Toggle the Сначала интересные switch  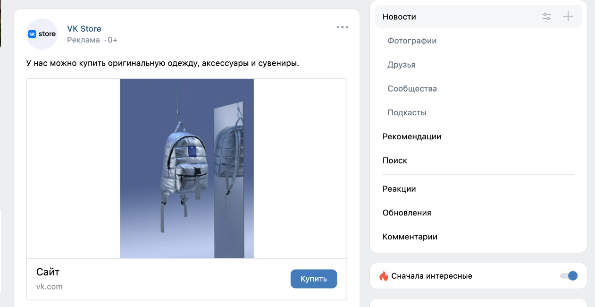569,276
